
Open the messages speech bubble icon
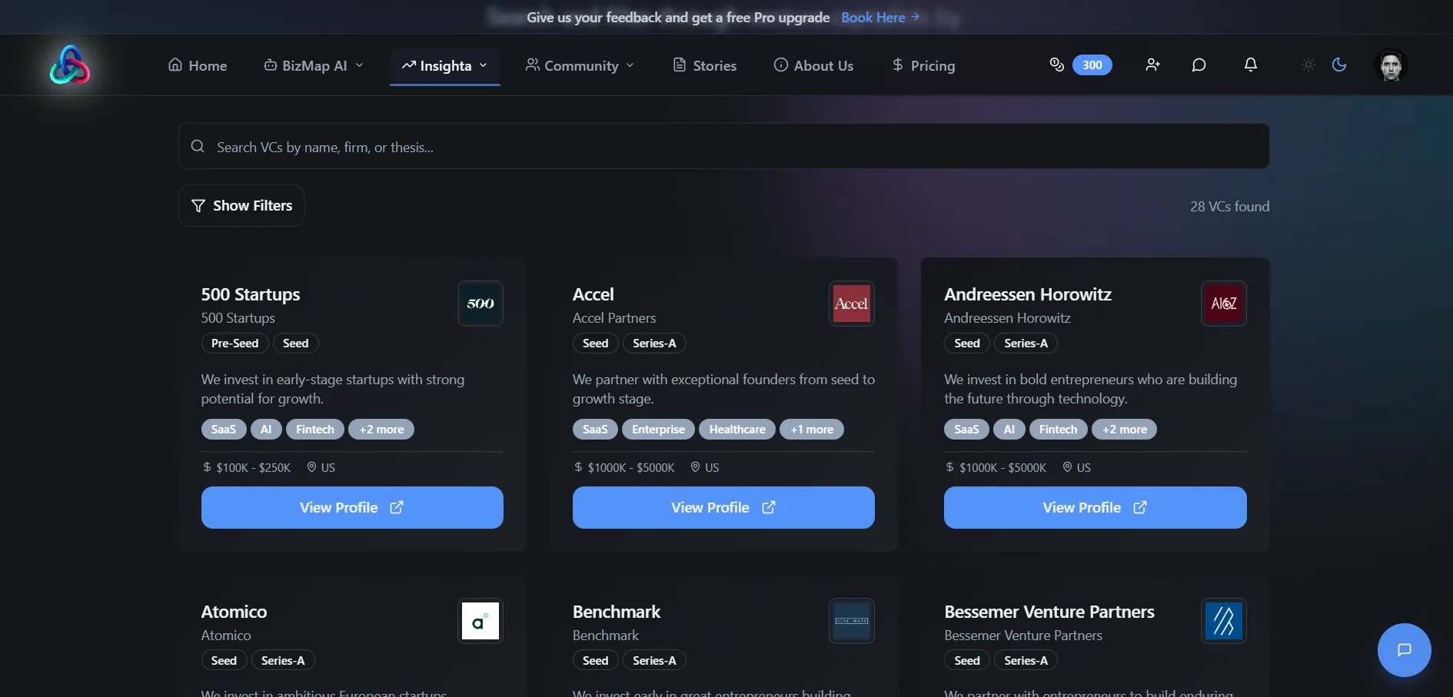(x=1199, y=65)
